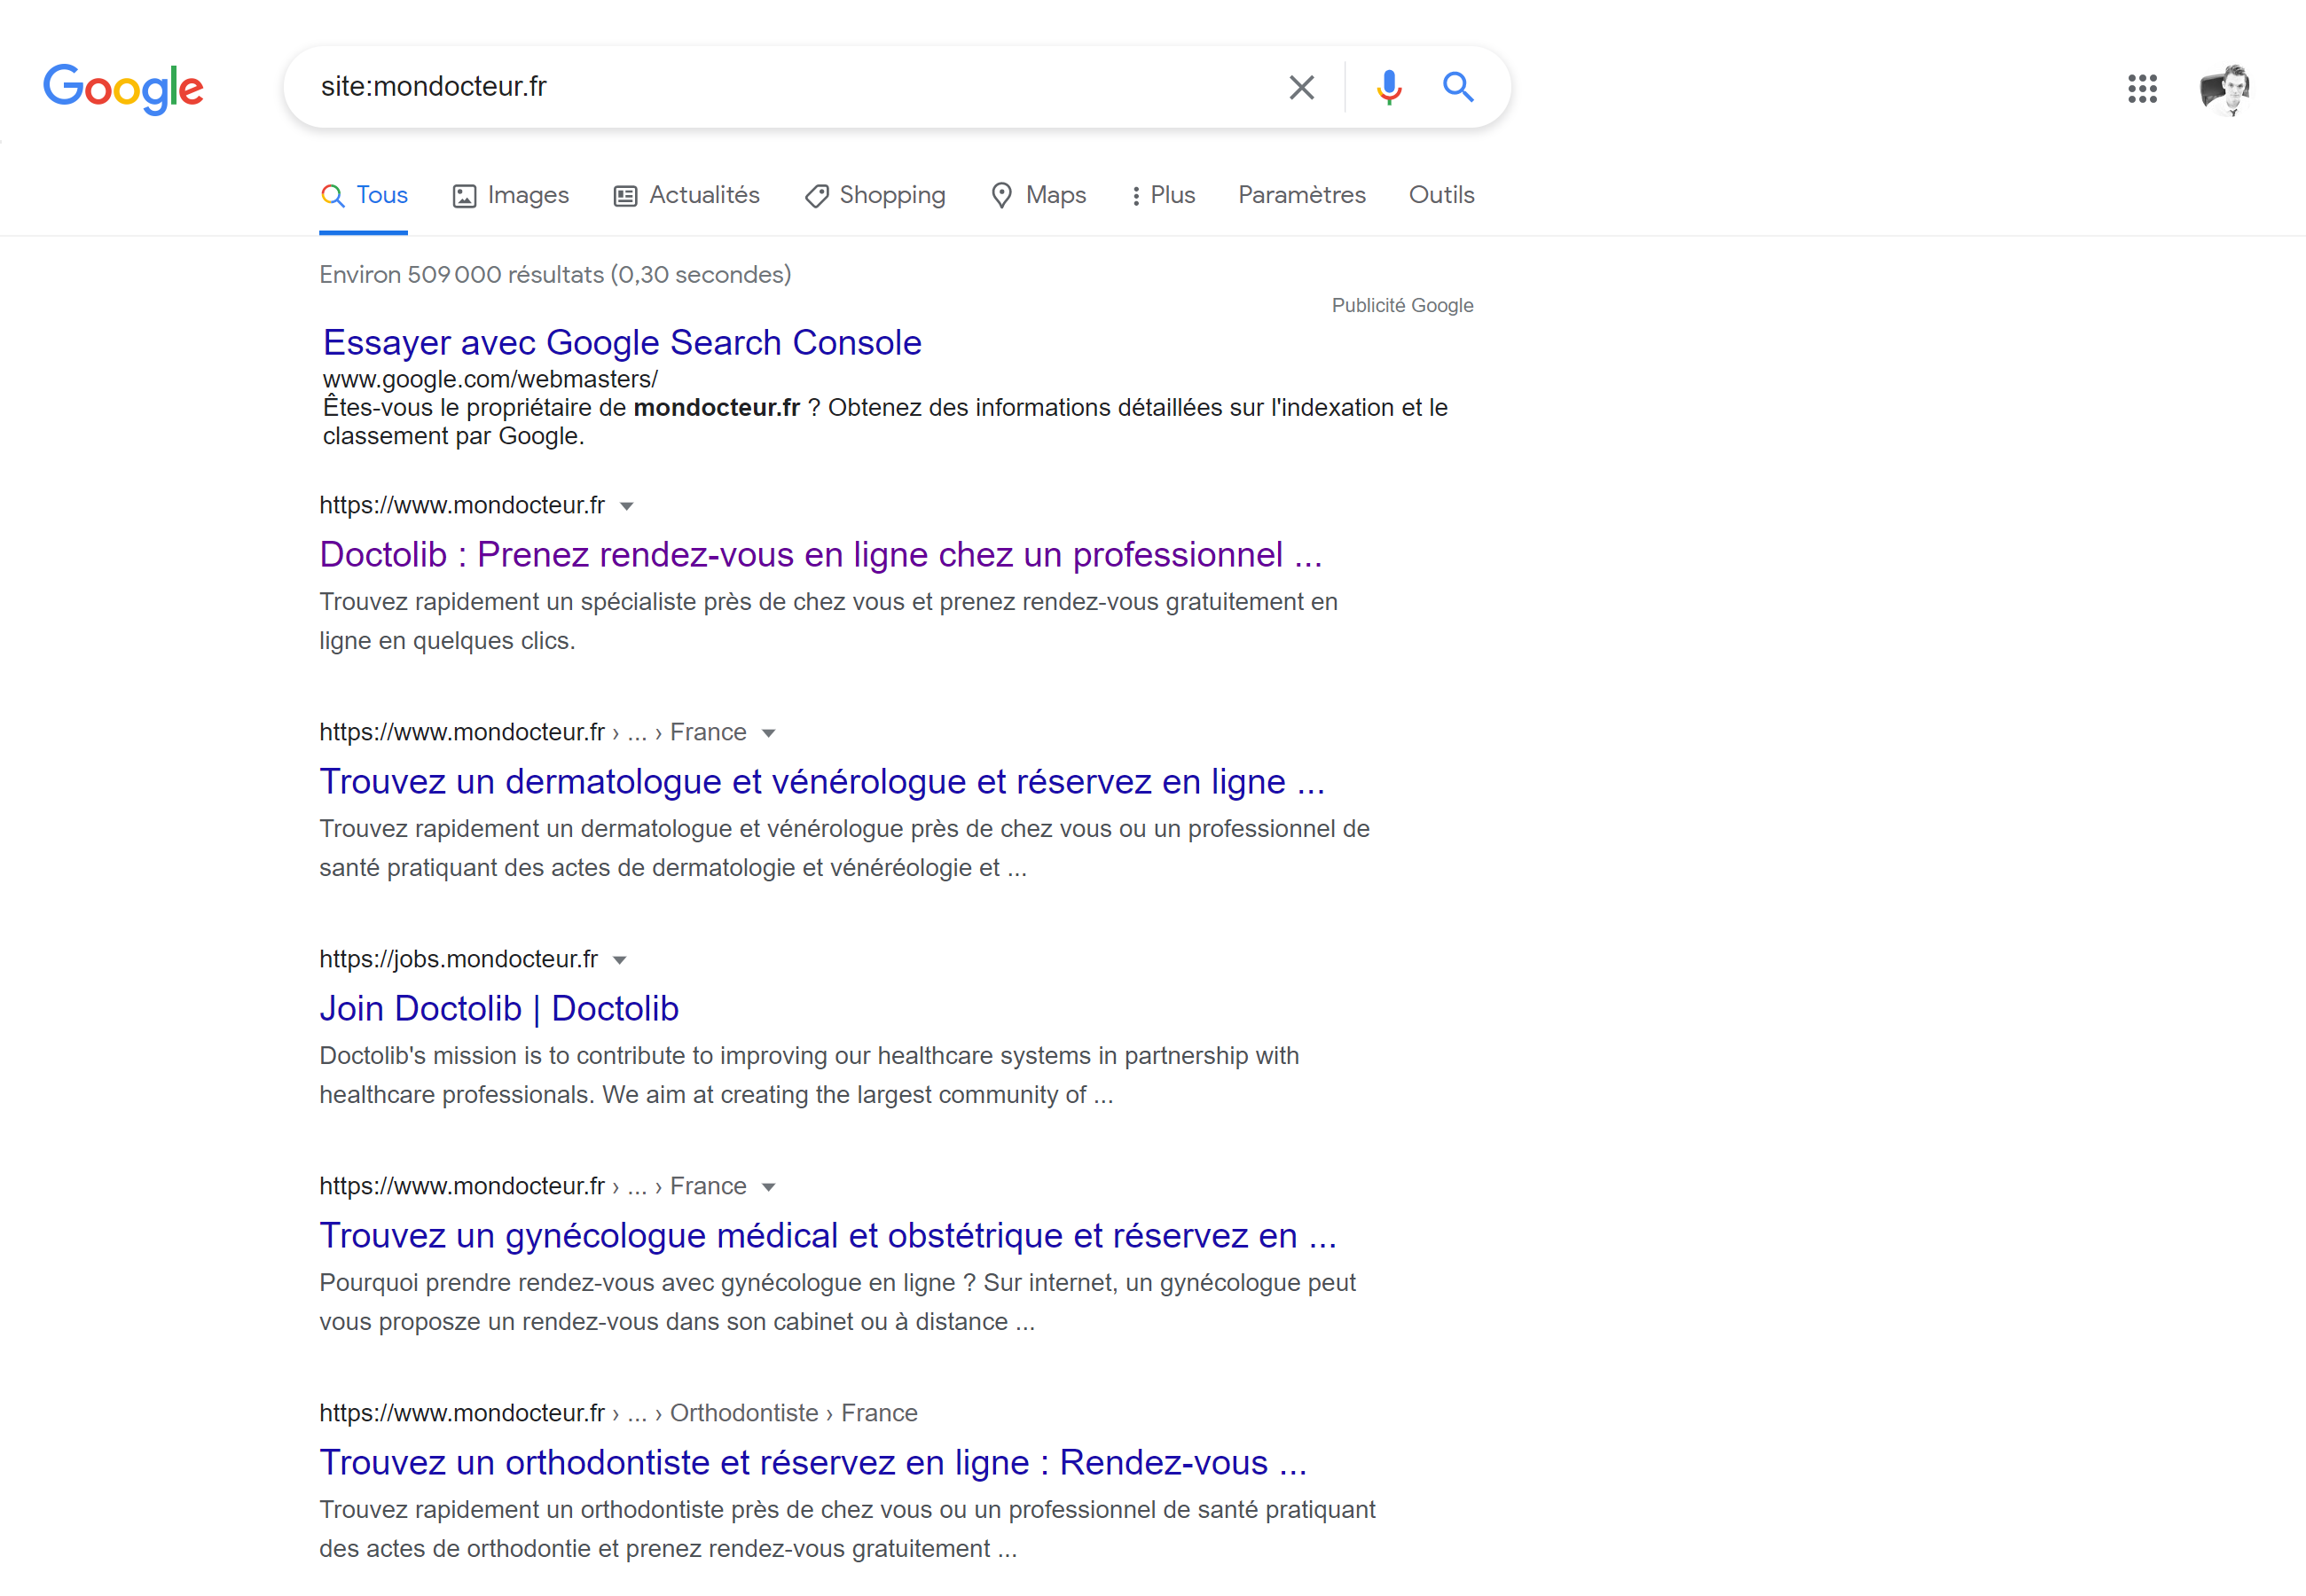Open the Google account profile picture
Image resolution: width=2306 pixels, height=1596 pixels.
point(2226,89)
